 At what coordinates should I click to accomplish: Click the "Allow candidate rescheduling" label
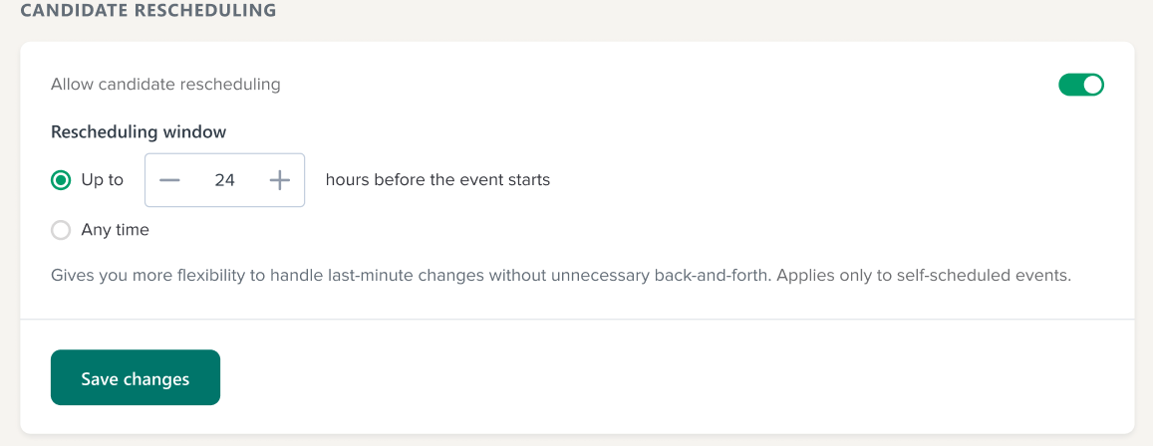165,85
